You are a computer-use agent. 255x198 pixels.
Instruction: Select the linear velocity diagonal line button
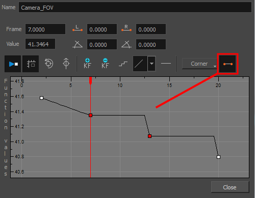pos(140,64)
